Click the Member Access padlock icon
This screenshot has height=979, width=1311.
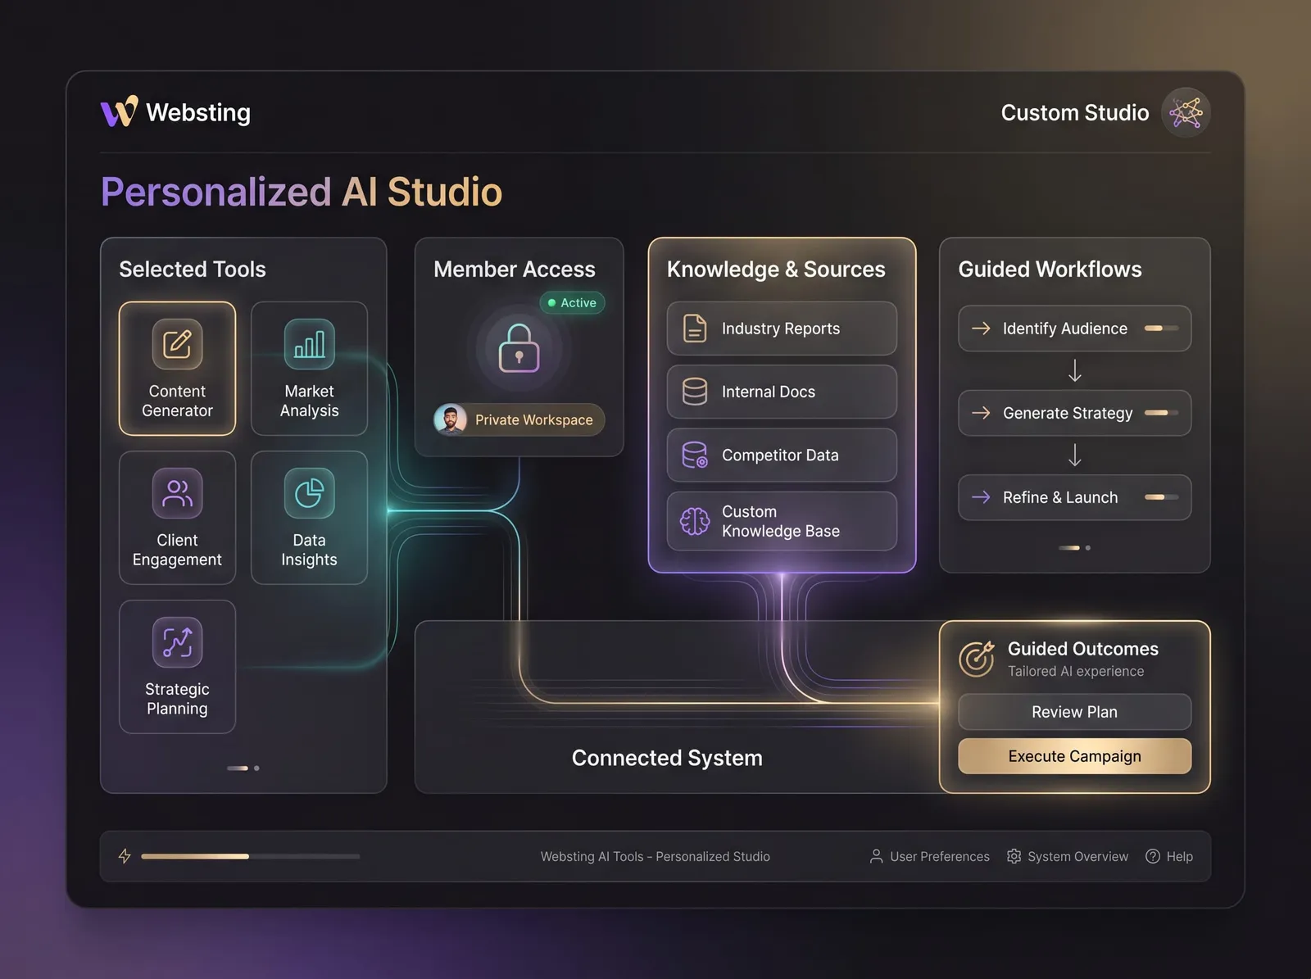coord(519,348)
